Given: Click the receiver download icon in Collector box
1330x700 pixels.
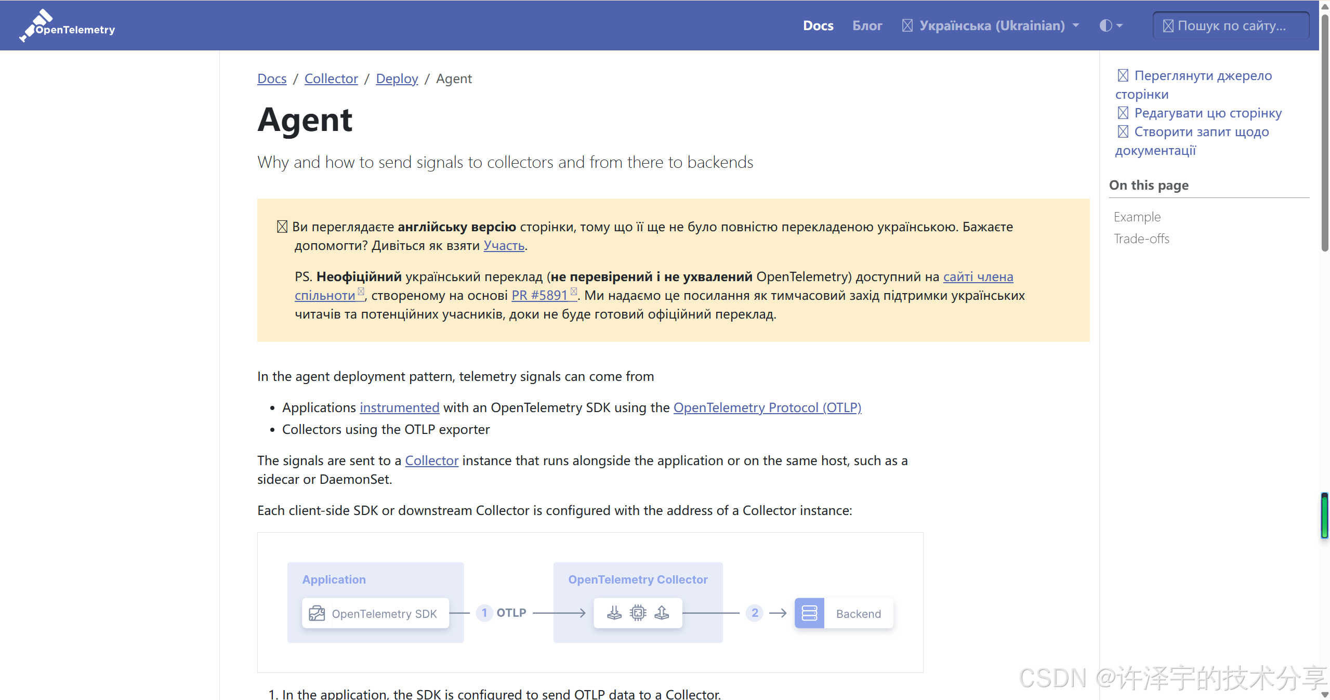Looking at the screenshot, I should tap(614, 613).
